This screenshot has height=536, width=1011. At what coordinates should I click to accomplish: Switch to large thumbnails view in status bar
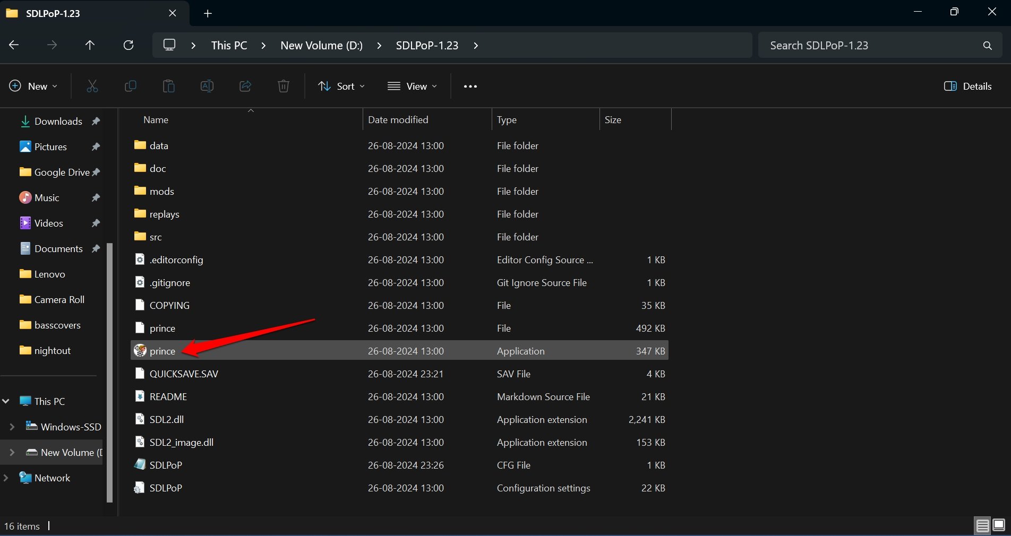tap(999, 525)
